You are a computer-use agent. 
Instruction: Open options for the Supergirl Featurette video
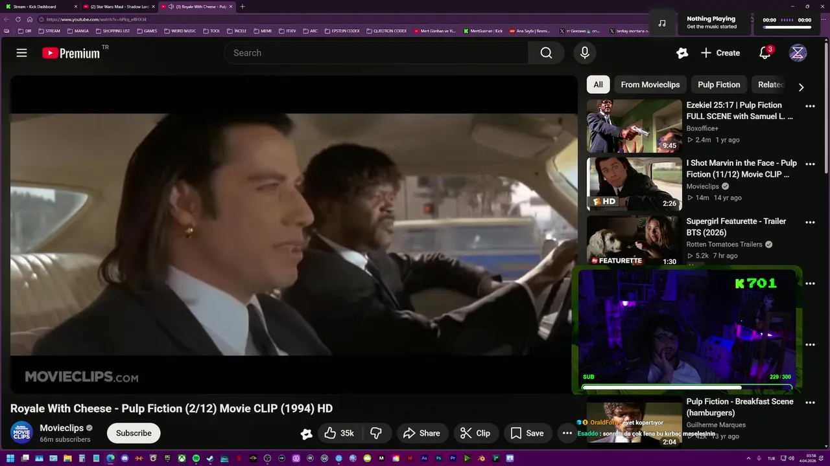click(810, 223)
